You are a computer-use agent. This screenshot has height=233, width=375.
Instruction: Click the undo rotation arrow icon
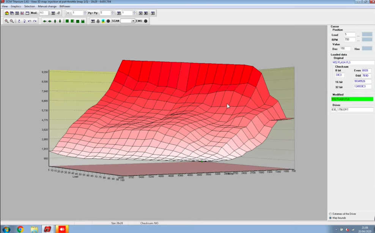pyautogui.click(x=30, y=21)
